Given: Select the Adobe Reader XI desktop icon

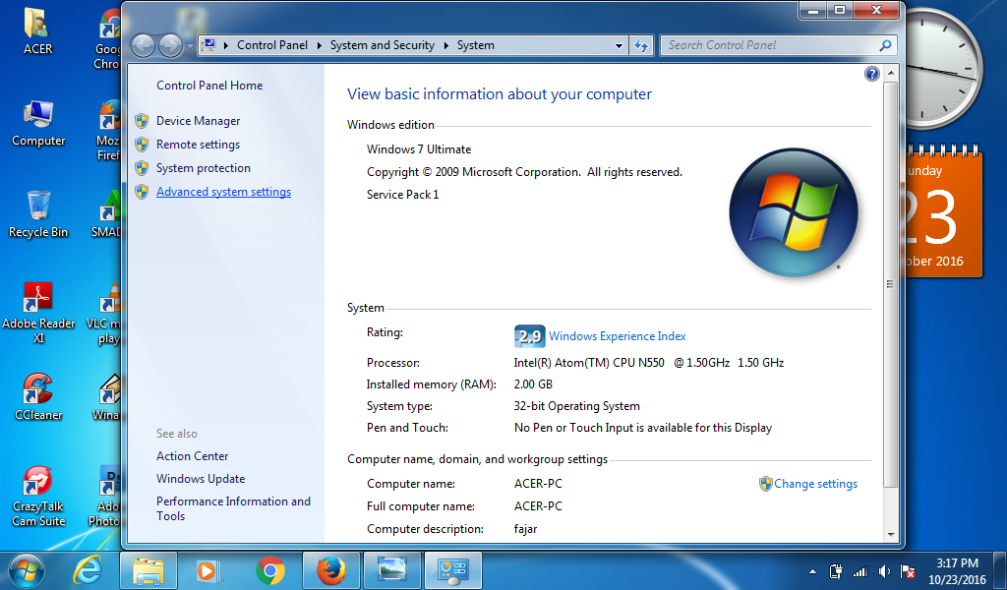Looking at the screenshot, I should (38, 313).
